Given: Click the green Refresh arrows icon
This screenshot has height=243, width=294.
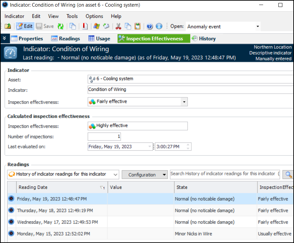Looking at the screenshot, I should (x=60, y=27).
